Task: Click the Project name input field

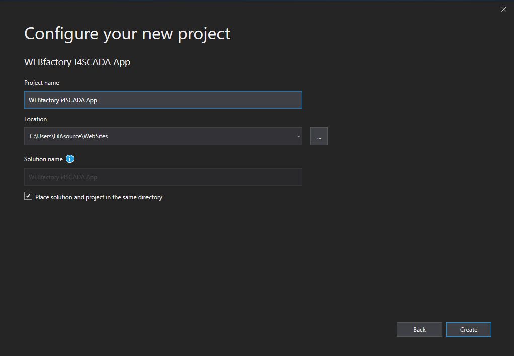Action: (x=163, y=100)
